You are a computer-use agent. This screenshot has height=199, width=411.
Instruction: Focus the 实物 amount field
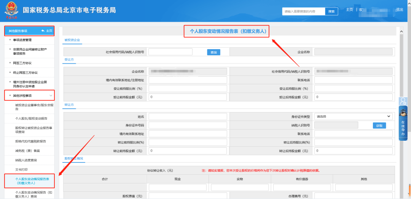click(x=240, y=188)
